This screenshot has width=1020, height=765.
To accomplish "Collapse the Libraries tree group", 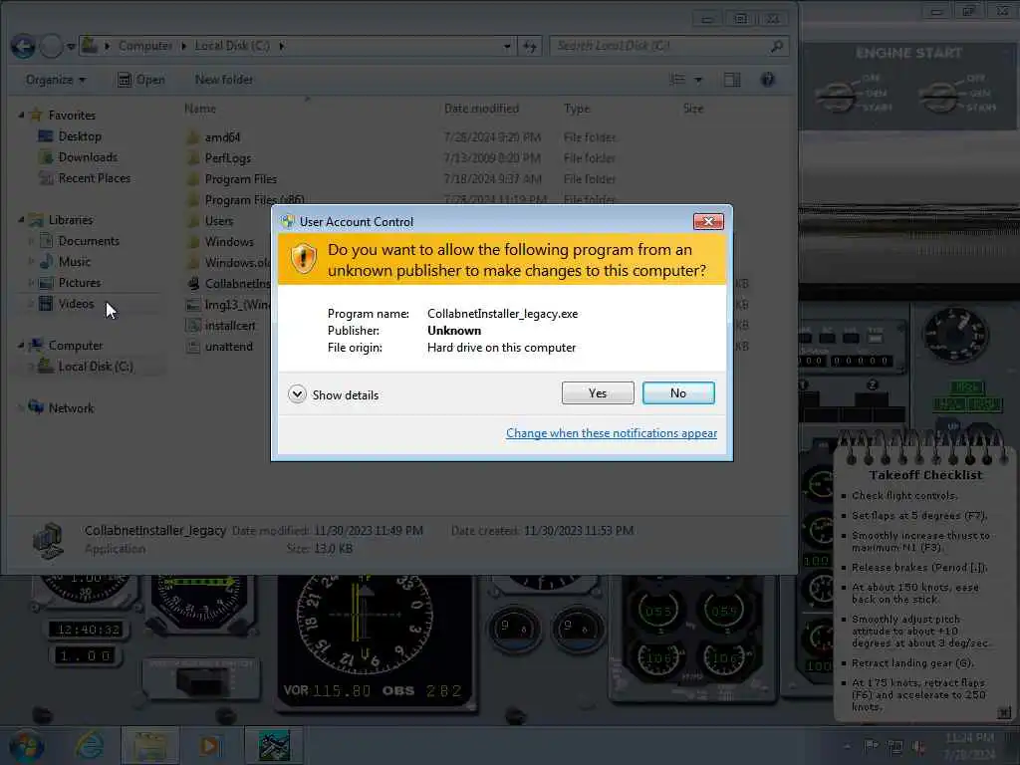I will (21, 220).
